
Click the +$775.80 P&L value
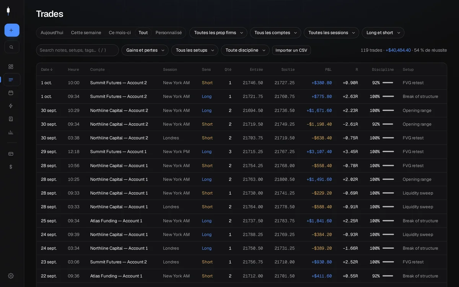(322, 96)
